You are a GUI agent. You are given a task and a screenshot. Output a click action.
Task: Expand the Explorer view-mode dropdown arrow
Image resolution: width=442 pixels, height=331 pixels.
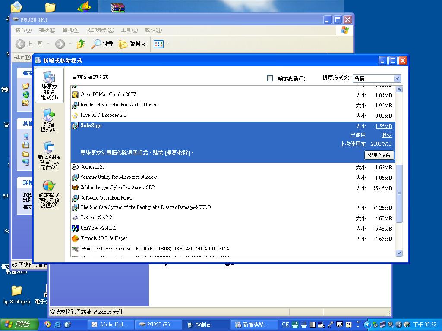[166, 44]
